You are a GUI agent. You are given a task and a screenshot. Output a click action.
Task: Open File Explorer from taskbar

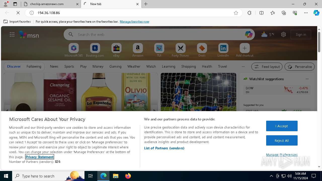pyautogui.click(x=116, y=176)
